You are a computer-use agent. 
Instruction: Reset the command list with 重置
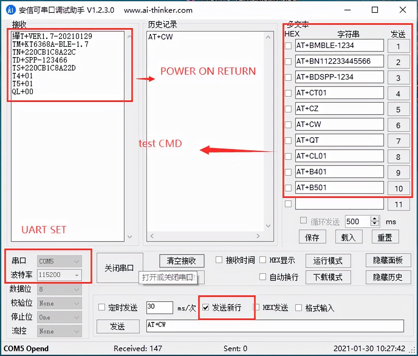385,236
